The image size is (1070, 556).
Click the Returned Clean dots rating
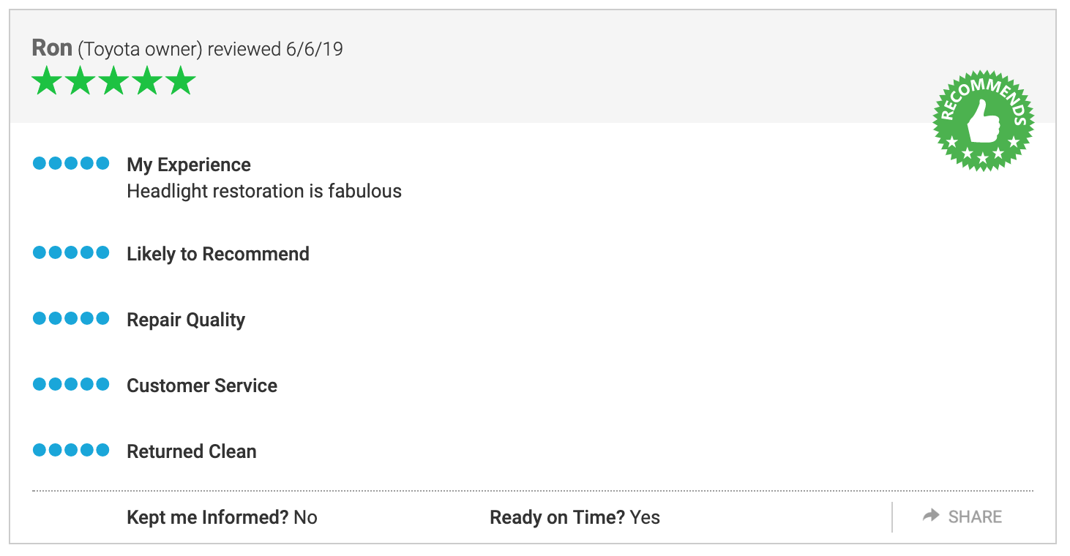click(71, 450)
